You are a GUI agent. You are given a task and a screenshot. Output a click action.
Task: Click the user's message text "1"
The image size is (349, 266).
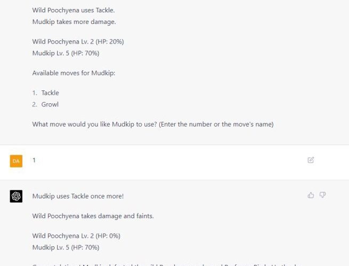click(x=34, y=160)
